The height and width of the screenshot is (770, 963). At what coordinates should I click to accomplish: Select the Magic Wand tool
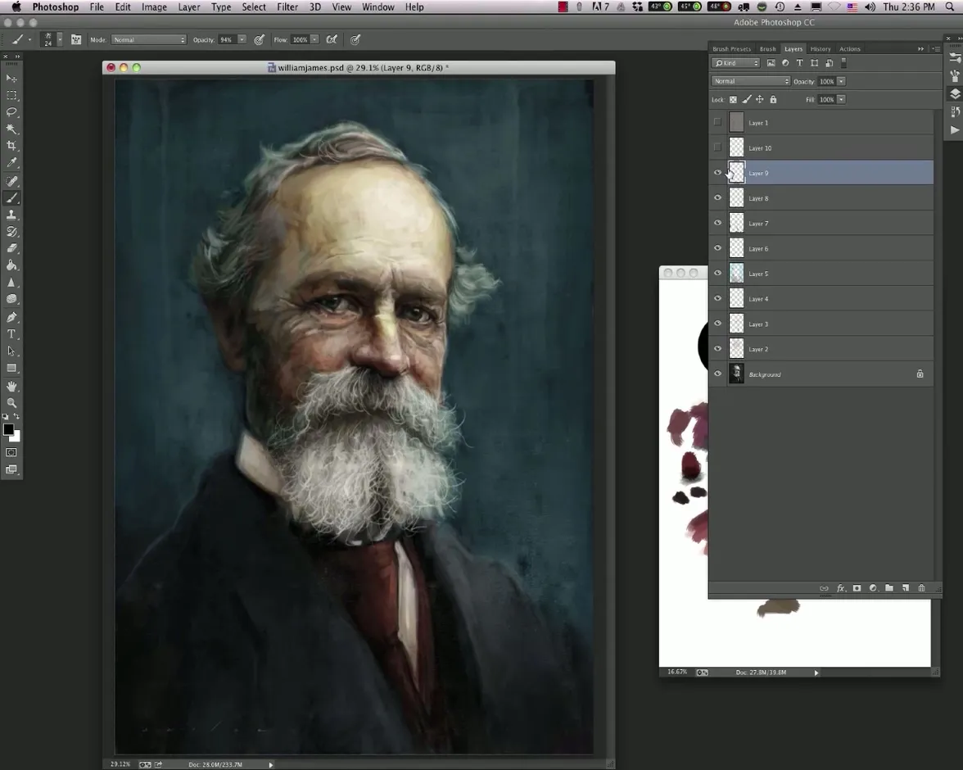[x=11, y=129]
